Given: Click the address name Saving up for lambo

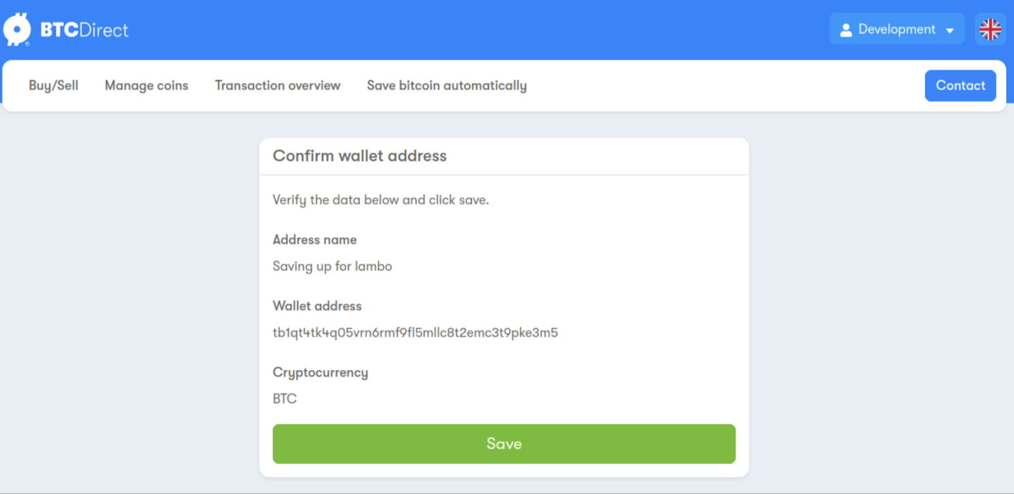Looking at the screenshot, I should tap(332, 266).
